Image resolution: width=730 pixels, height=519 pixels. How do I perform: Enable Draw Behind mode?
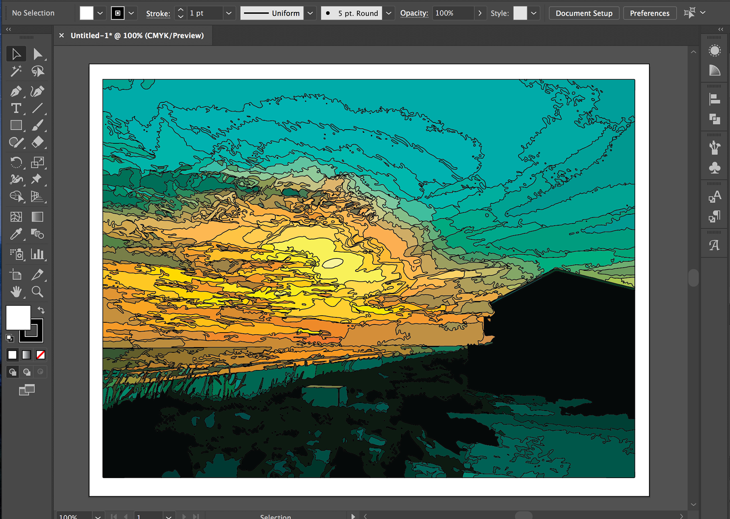pyautogui.click(x=27, y=372)
